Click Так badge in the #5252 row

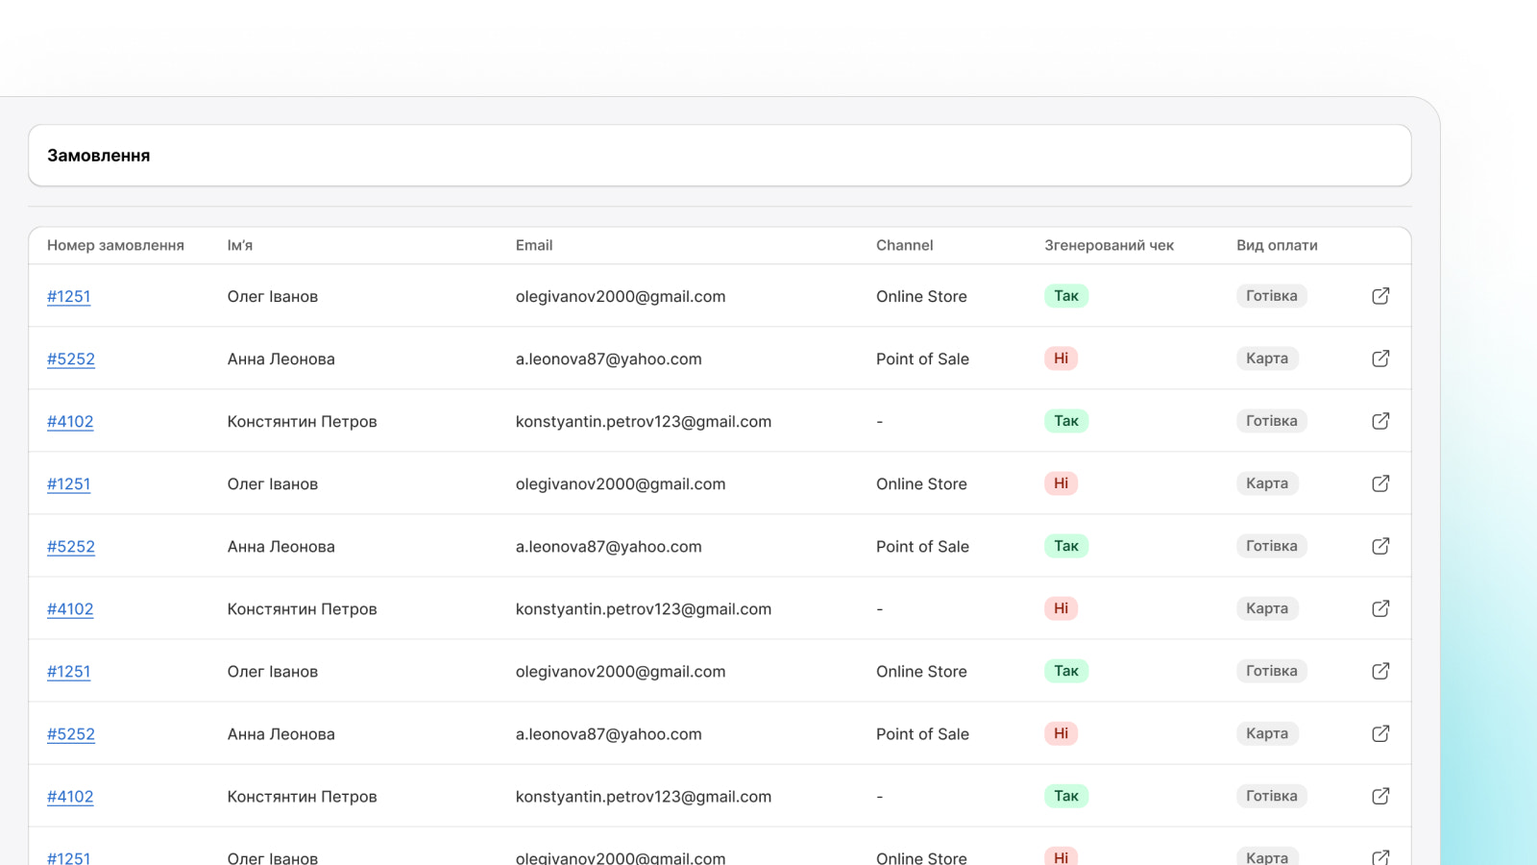pyautogui.click(x=1066, y=546)
